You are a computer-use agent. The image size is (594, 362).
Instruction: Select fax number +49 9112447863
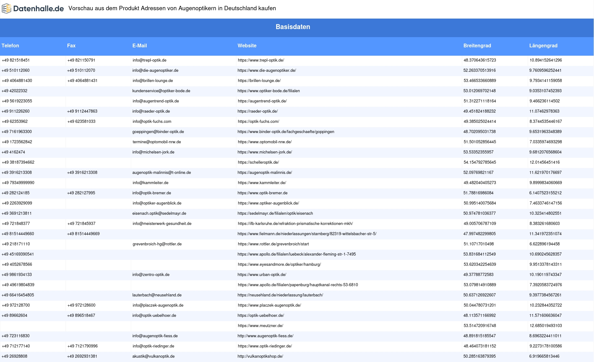pyautogui.click(x=82, y=111)
